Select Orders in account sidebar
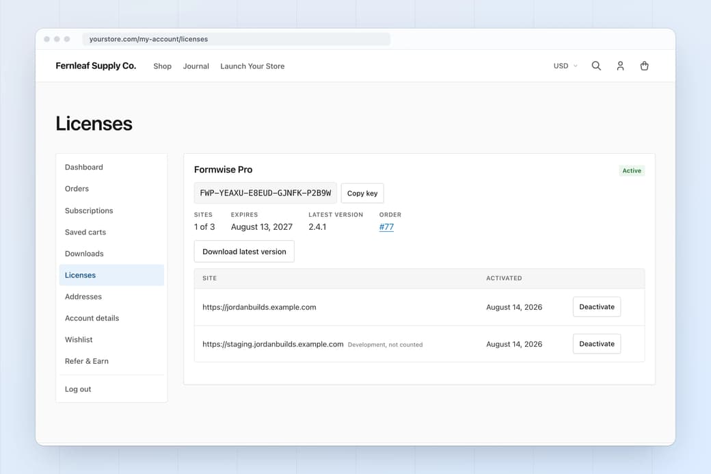Viewport: 711px width, 474px height. (111, 189)
